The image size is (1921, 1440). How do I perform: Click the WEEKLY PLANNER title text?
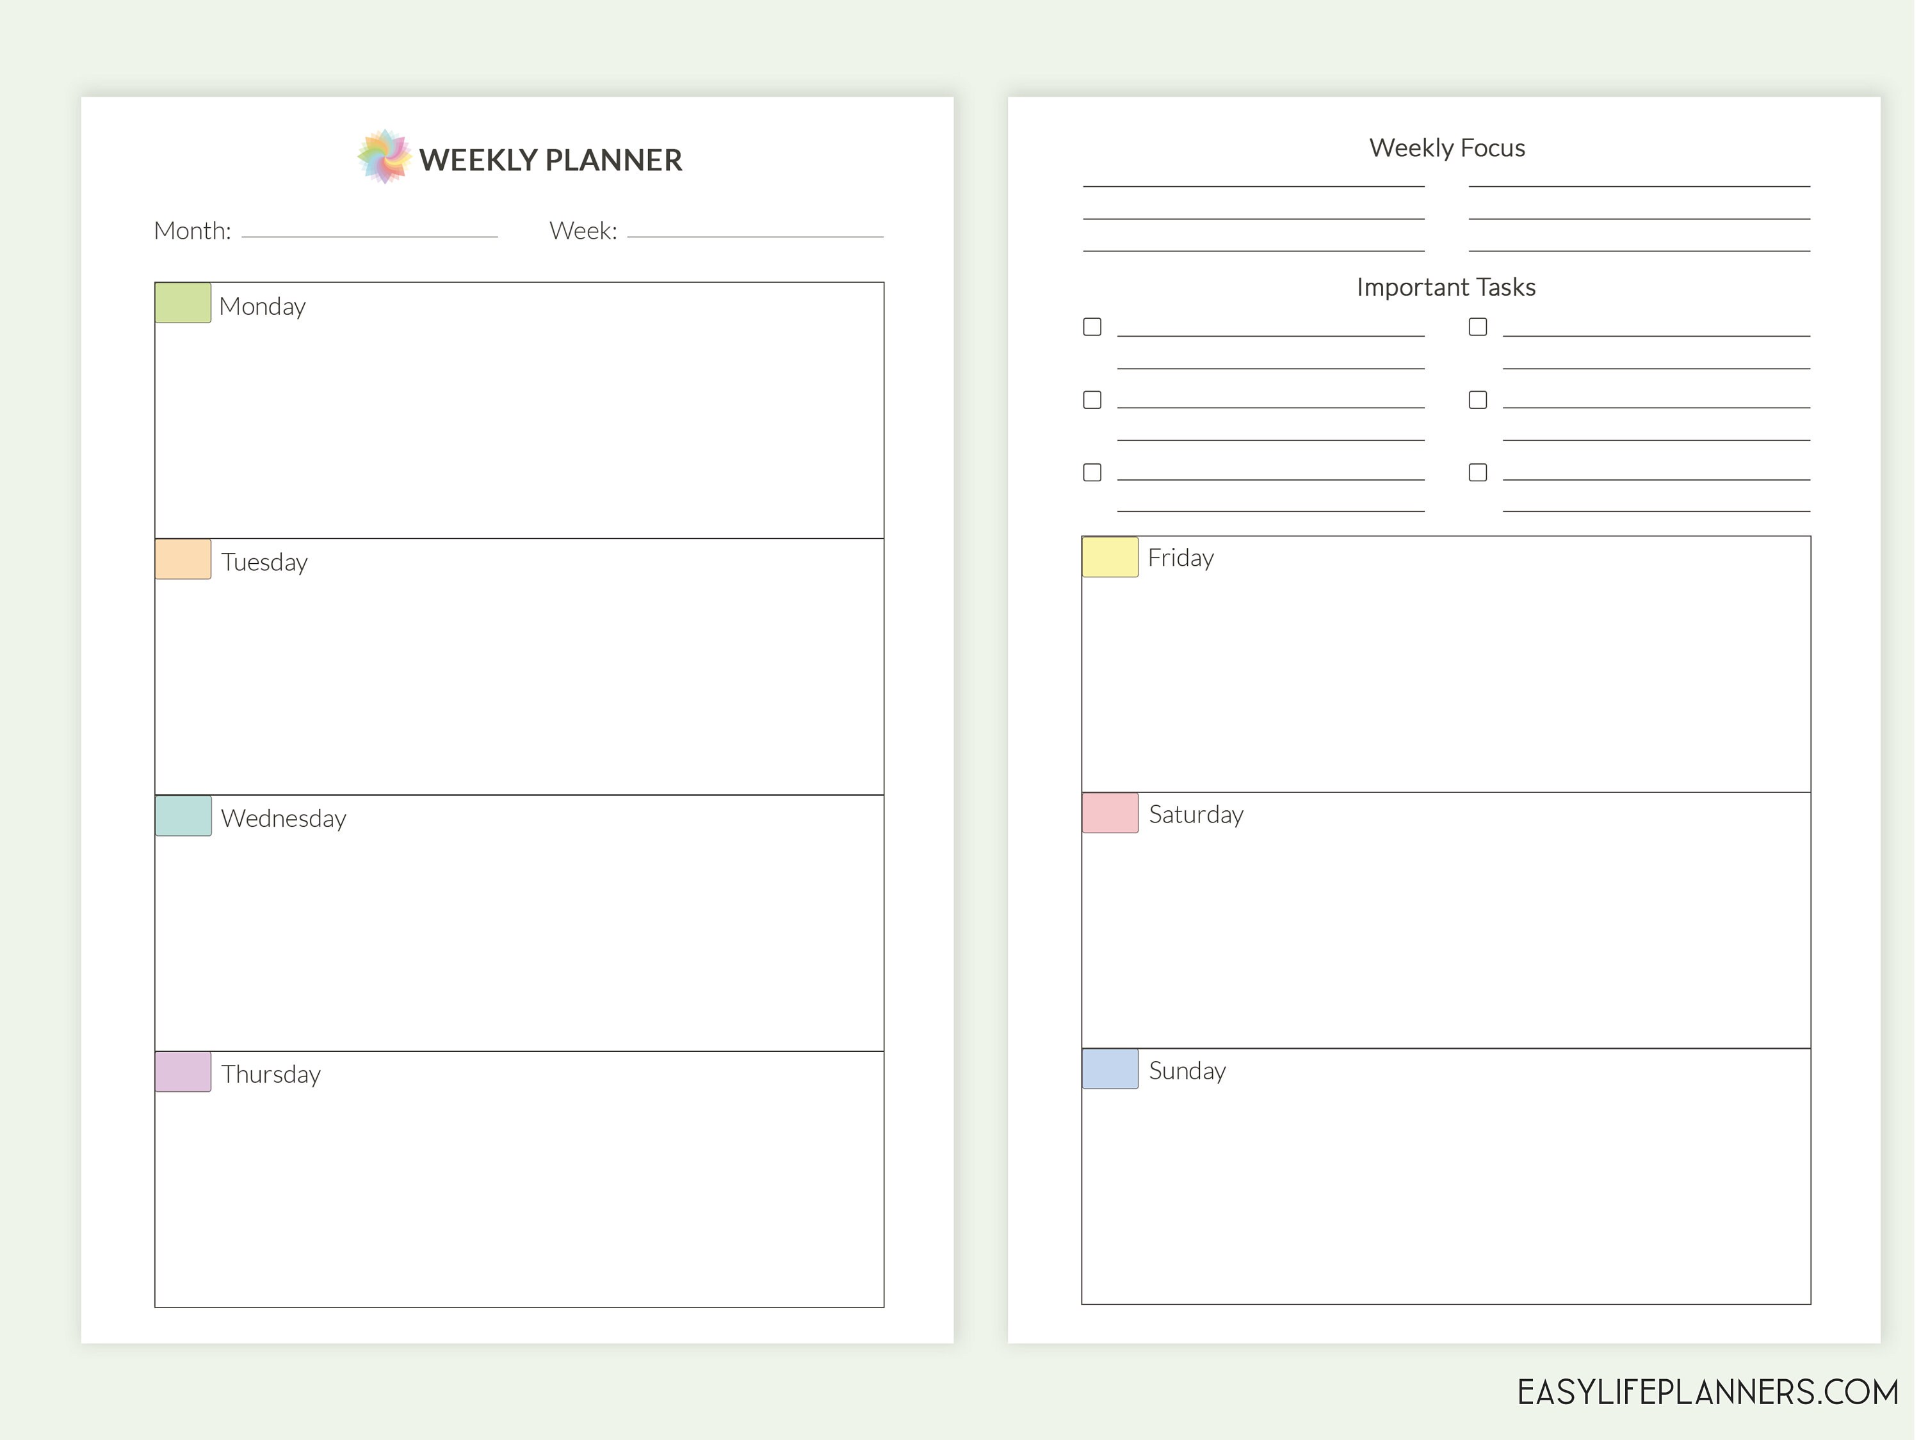pos(551,160)
